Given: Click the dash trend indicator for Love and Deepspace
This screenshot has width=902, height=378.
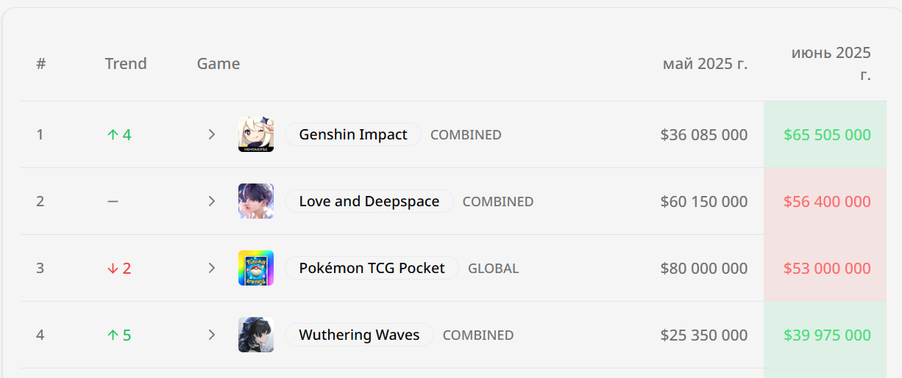Looking at the screenshot, I should click(x=113, y=201).
